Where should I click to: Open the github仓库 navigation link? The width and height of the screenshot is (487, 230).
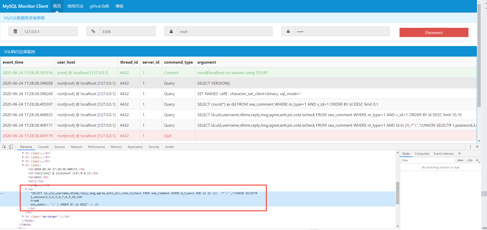(100, 6)
